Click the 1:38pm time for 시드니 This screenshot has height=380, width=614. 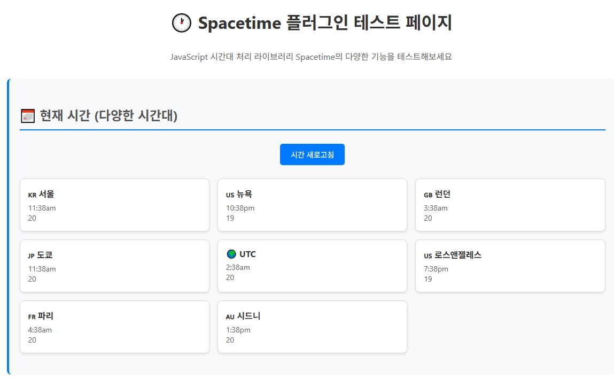coord(238,330)
